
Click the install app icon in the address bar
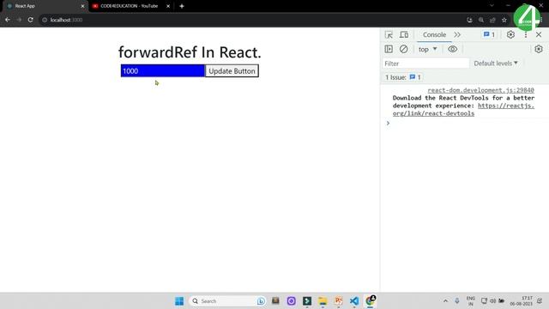pos(469,20)
